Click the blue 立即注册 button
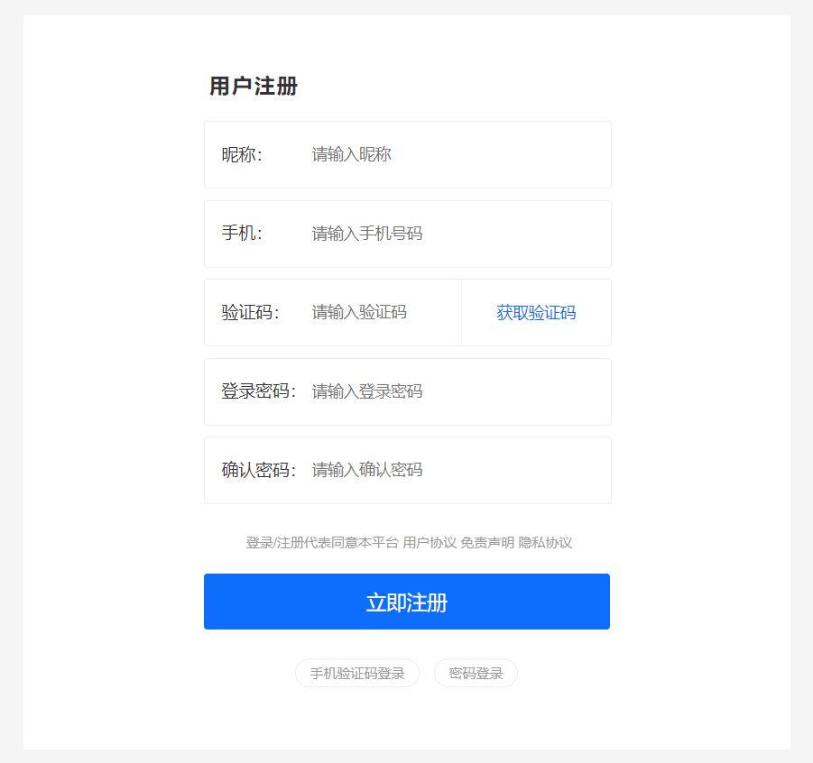Viewport: 813px width, 763px height. 407,602
